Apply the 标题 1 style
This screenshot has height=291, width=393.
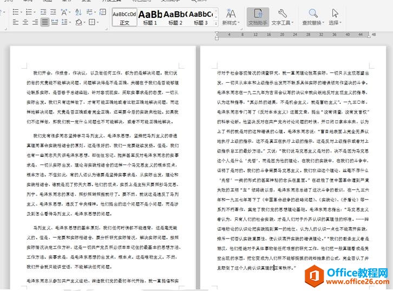[150, 17]
